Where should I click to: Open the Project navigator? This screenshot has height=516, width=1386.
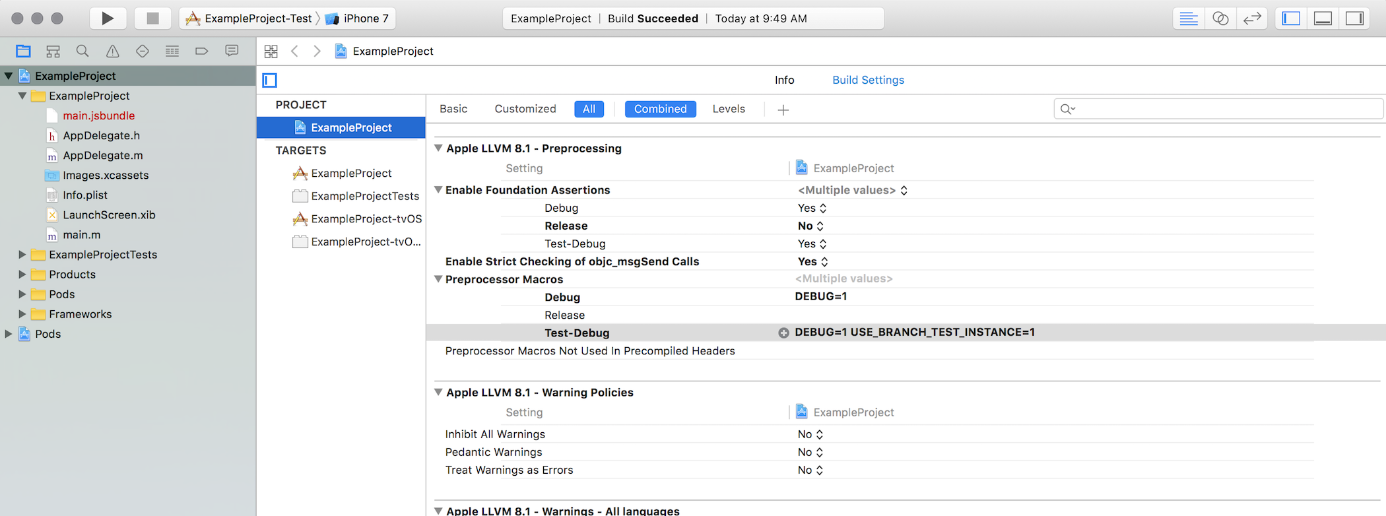pyautogui.click(x=23, y=51)
